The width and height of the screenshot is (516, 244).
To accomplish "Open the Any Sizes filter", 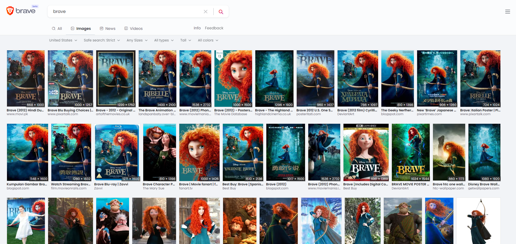I will [137, 40].
